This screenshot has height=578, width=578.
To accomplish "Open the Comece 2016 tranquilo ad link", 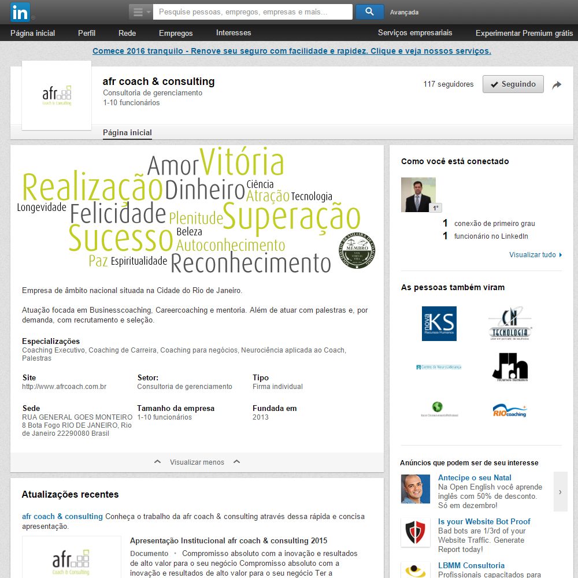I will pyautogui.click(x=291, y=51).
